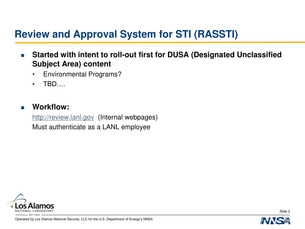
Task: Click the 'Subject Area) content' line
Action: click(x=71, y=64)
